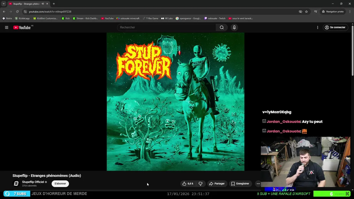354x199 pixels.
Task: Dislike the video with thumbs down
Action: [x=201, y=184]
